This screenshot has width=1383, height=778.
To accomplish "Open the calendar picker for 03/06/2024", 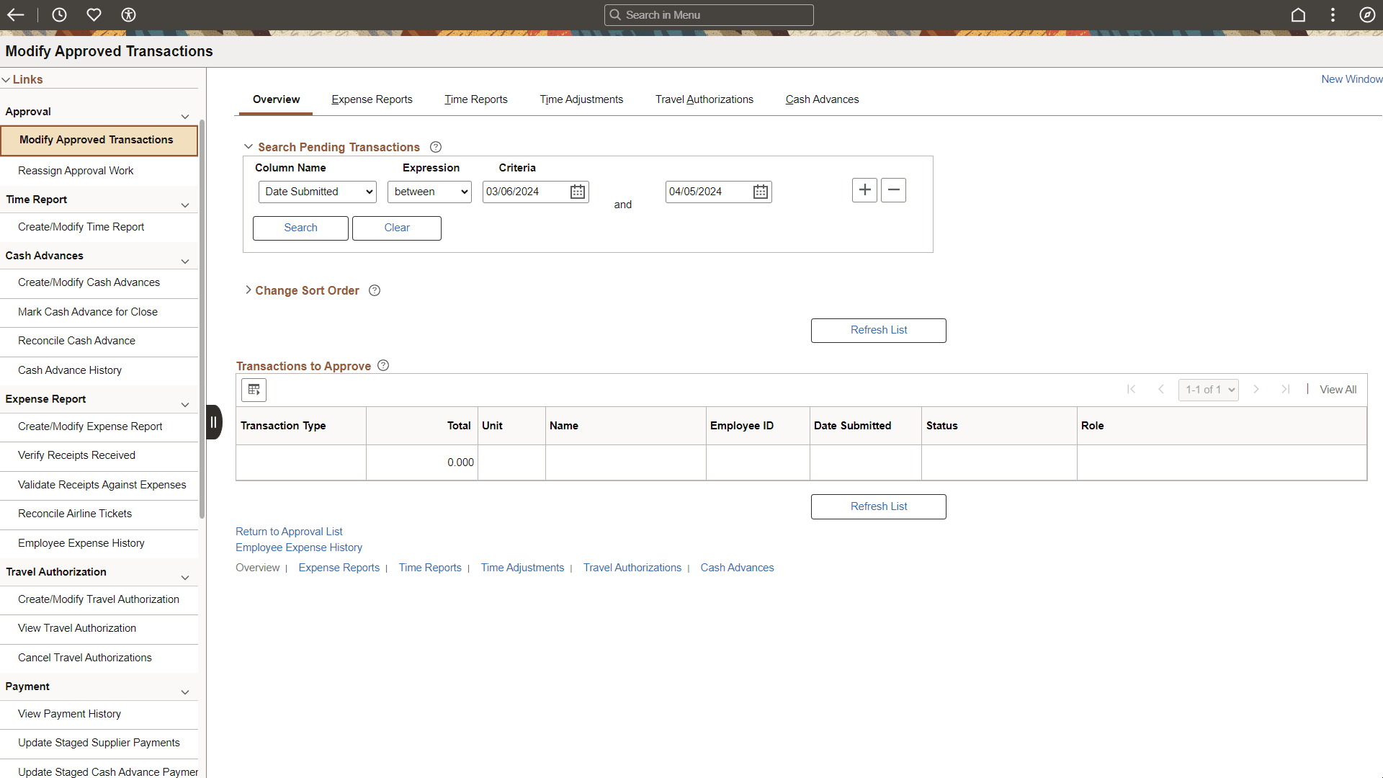I will (576, 192).
